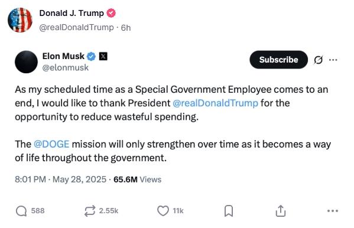Click the Donald J. Trump display name
Screen dimensions: 354x228
[72, 13]
